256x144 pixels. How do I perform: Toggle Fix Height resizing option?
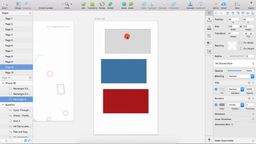(x=240, y=48)
